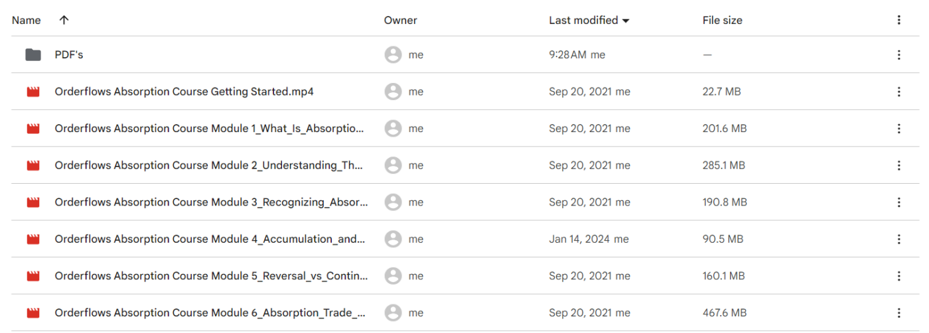Click more options for Module 4 file
Image resolution: width=929 pixels, height=333 pixels.
pos(898,239)
